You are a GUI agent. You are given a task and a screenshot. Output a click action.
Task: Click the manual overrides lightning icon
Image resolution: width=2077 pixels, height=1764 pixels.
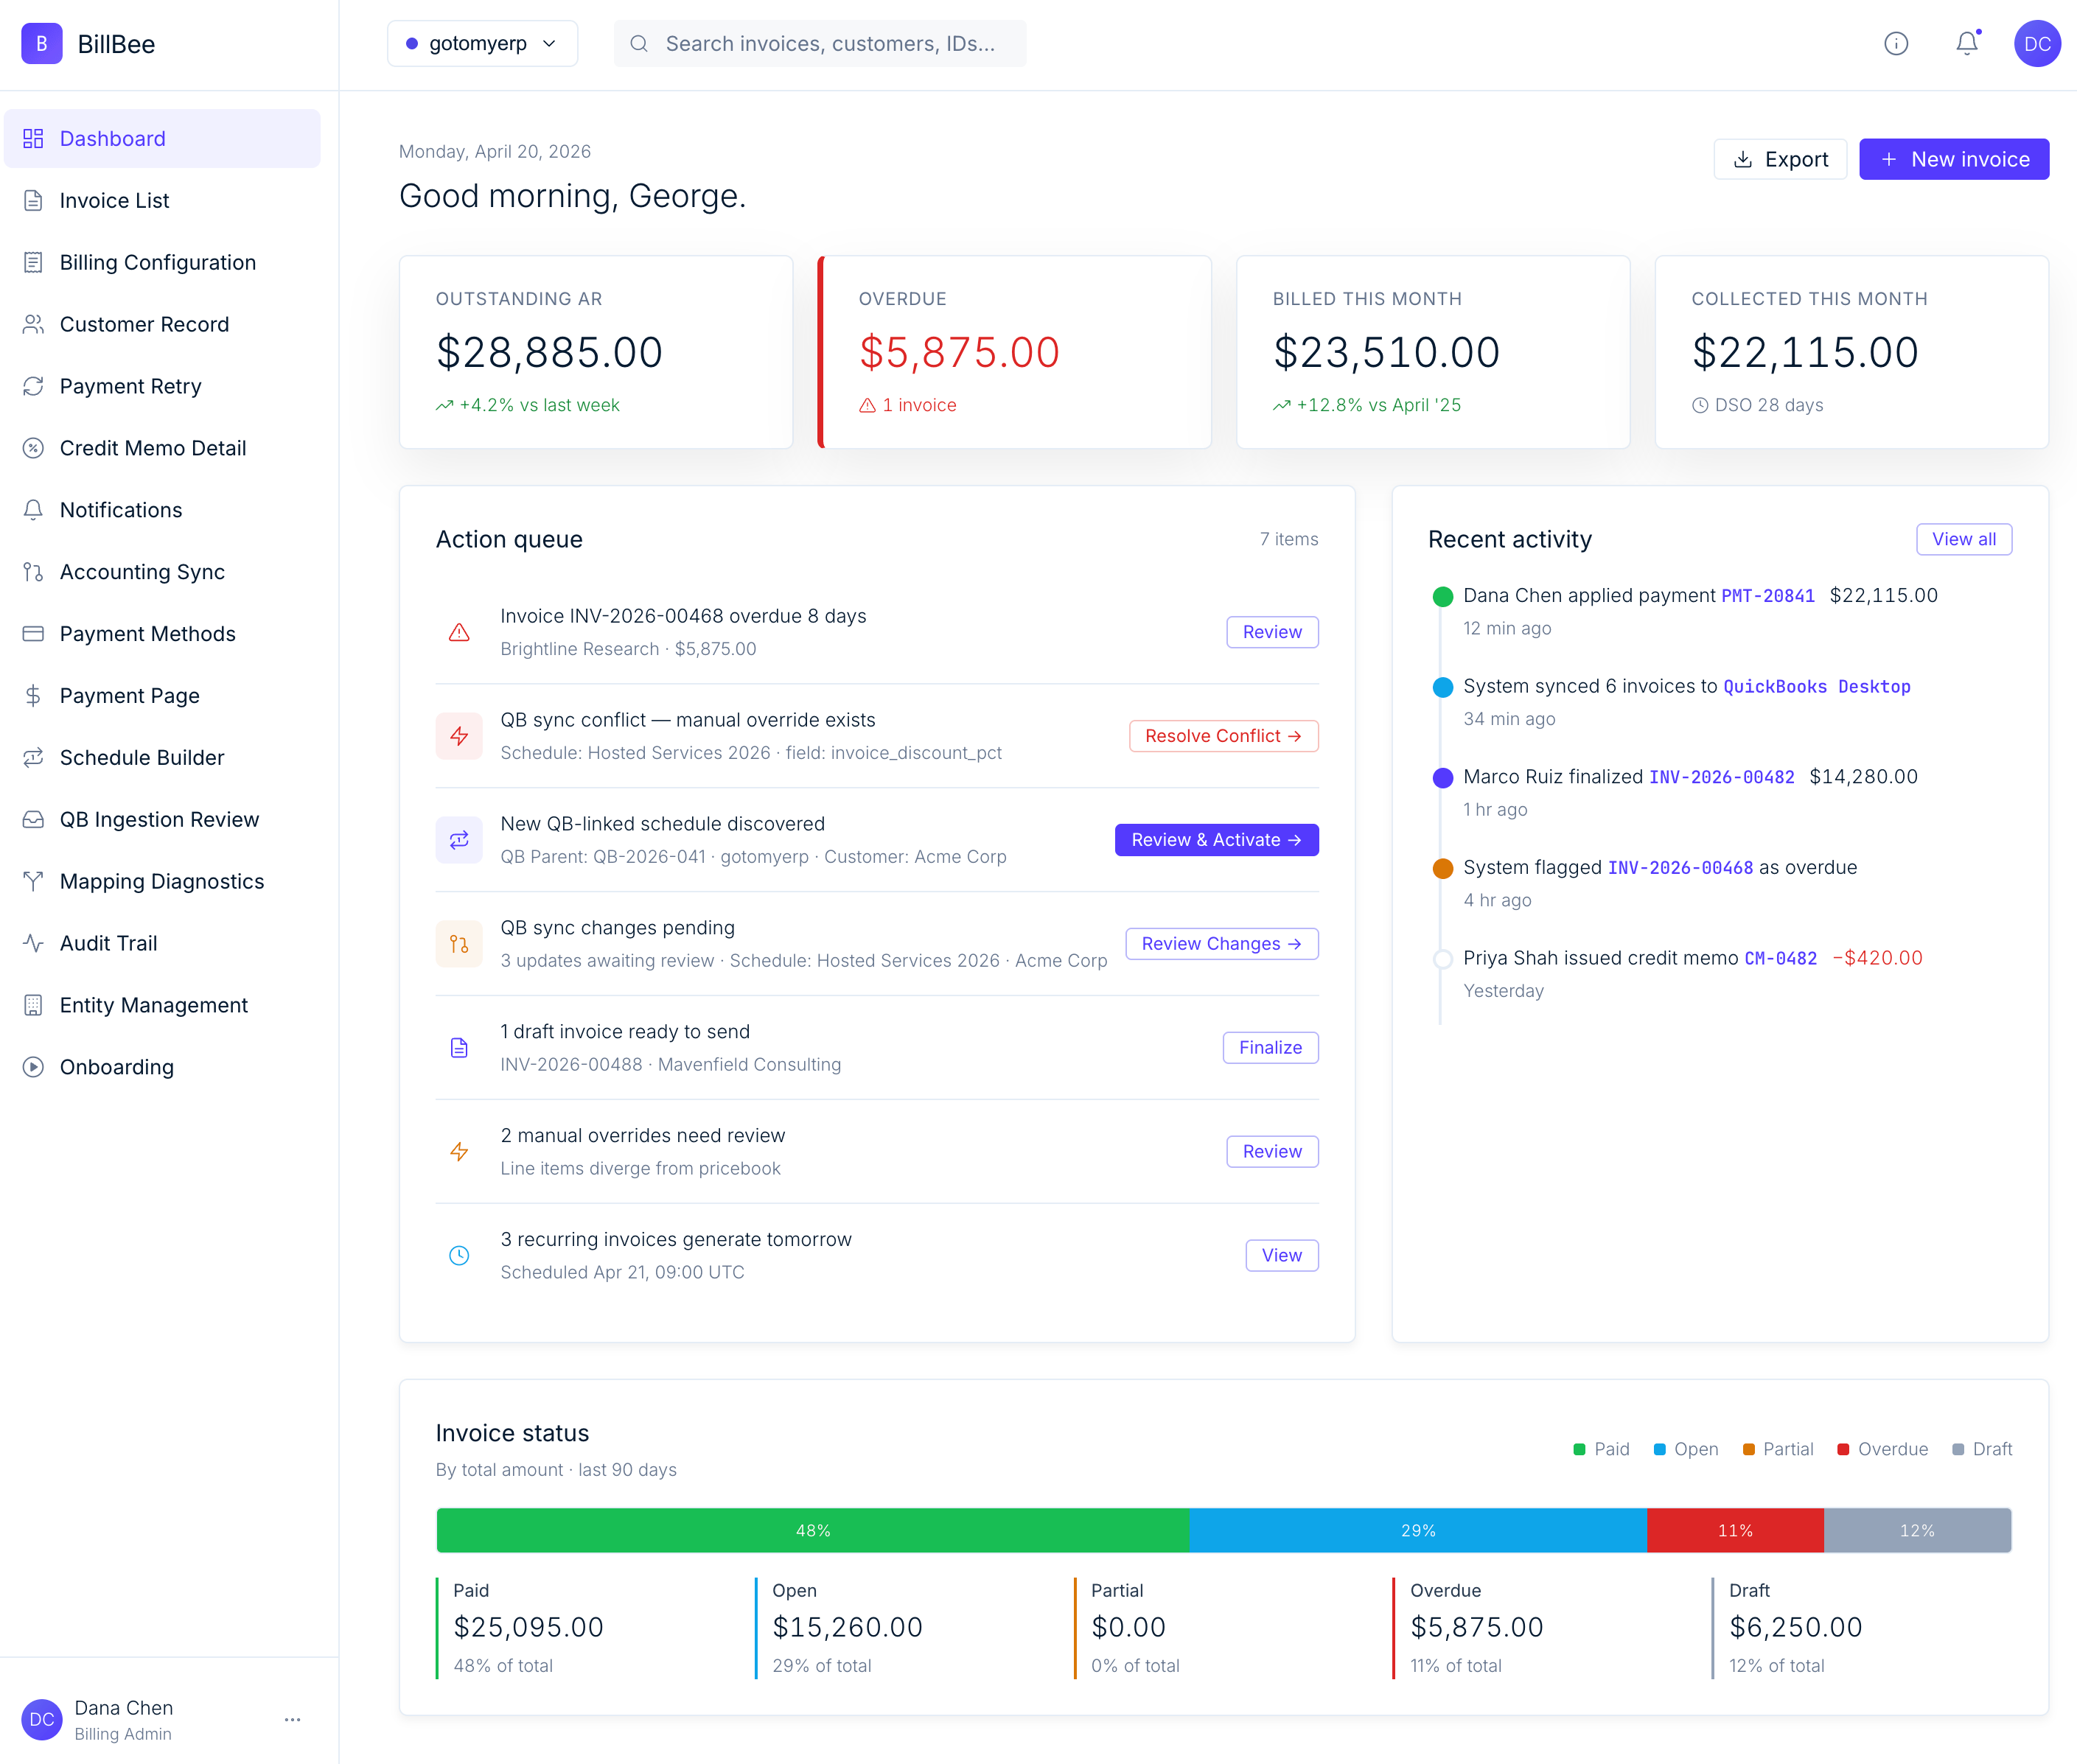[x=459, y=1152]
